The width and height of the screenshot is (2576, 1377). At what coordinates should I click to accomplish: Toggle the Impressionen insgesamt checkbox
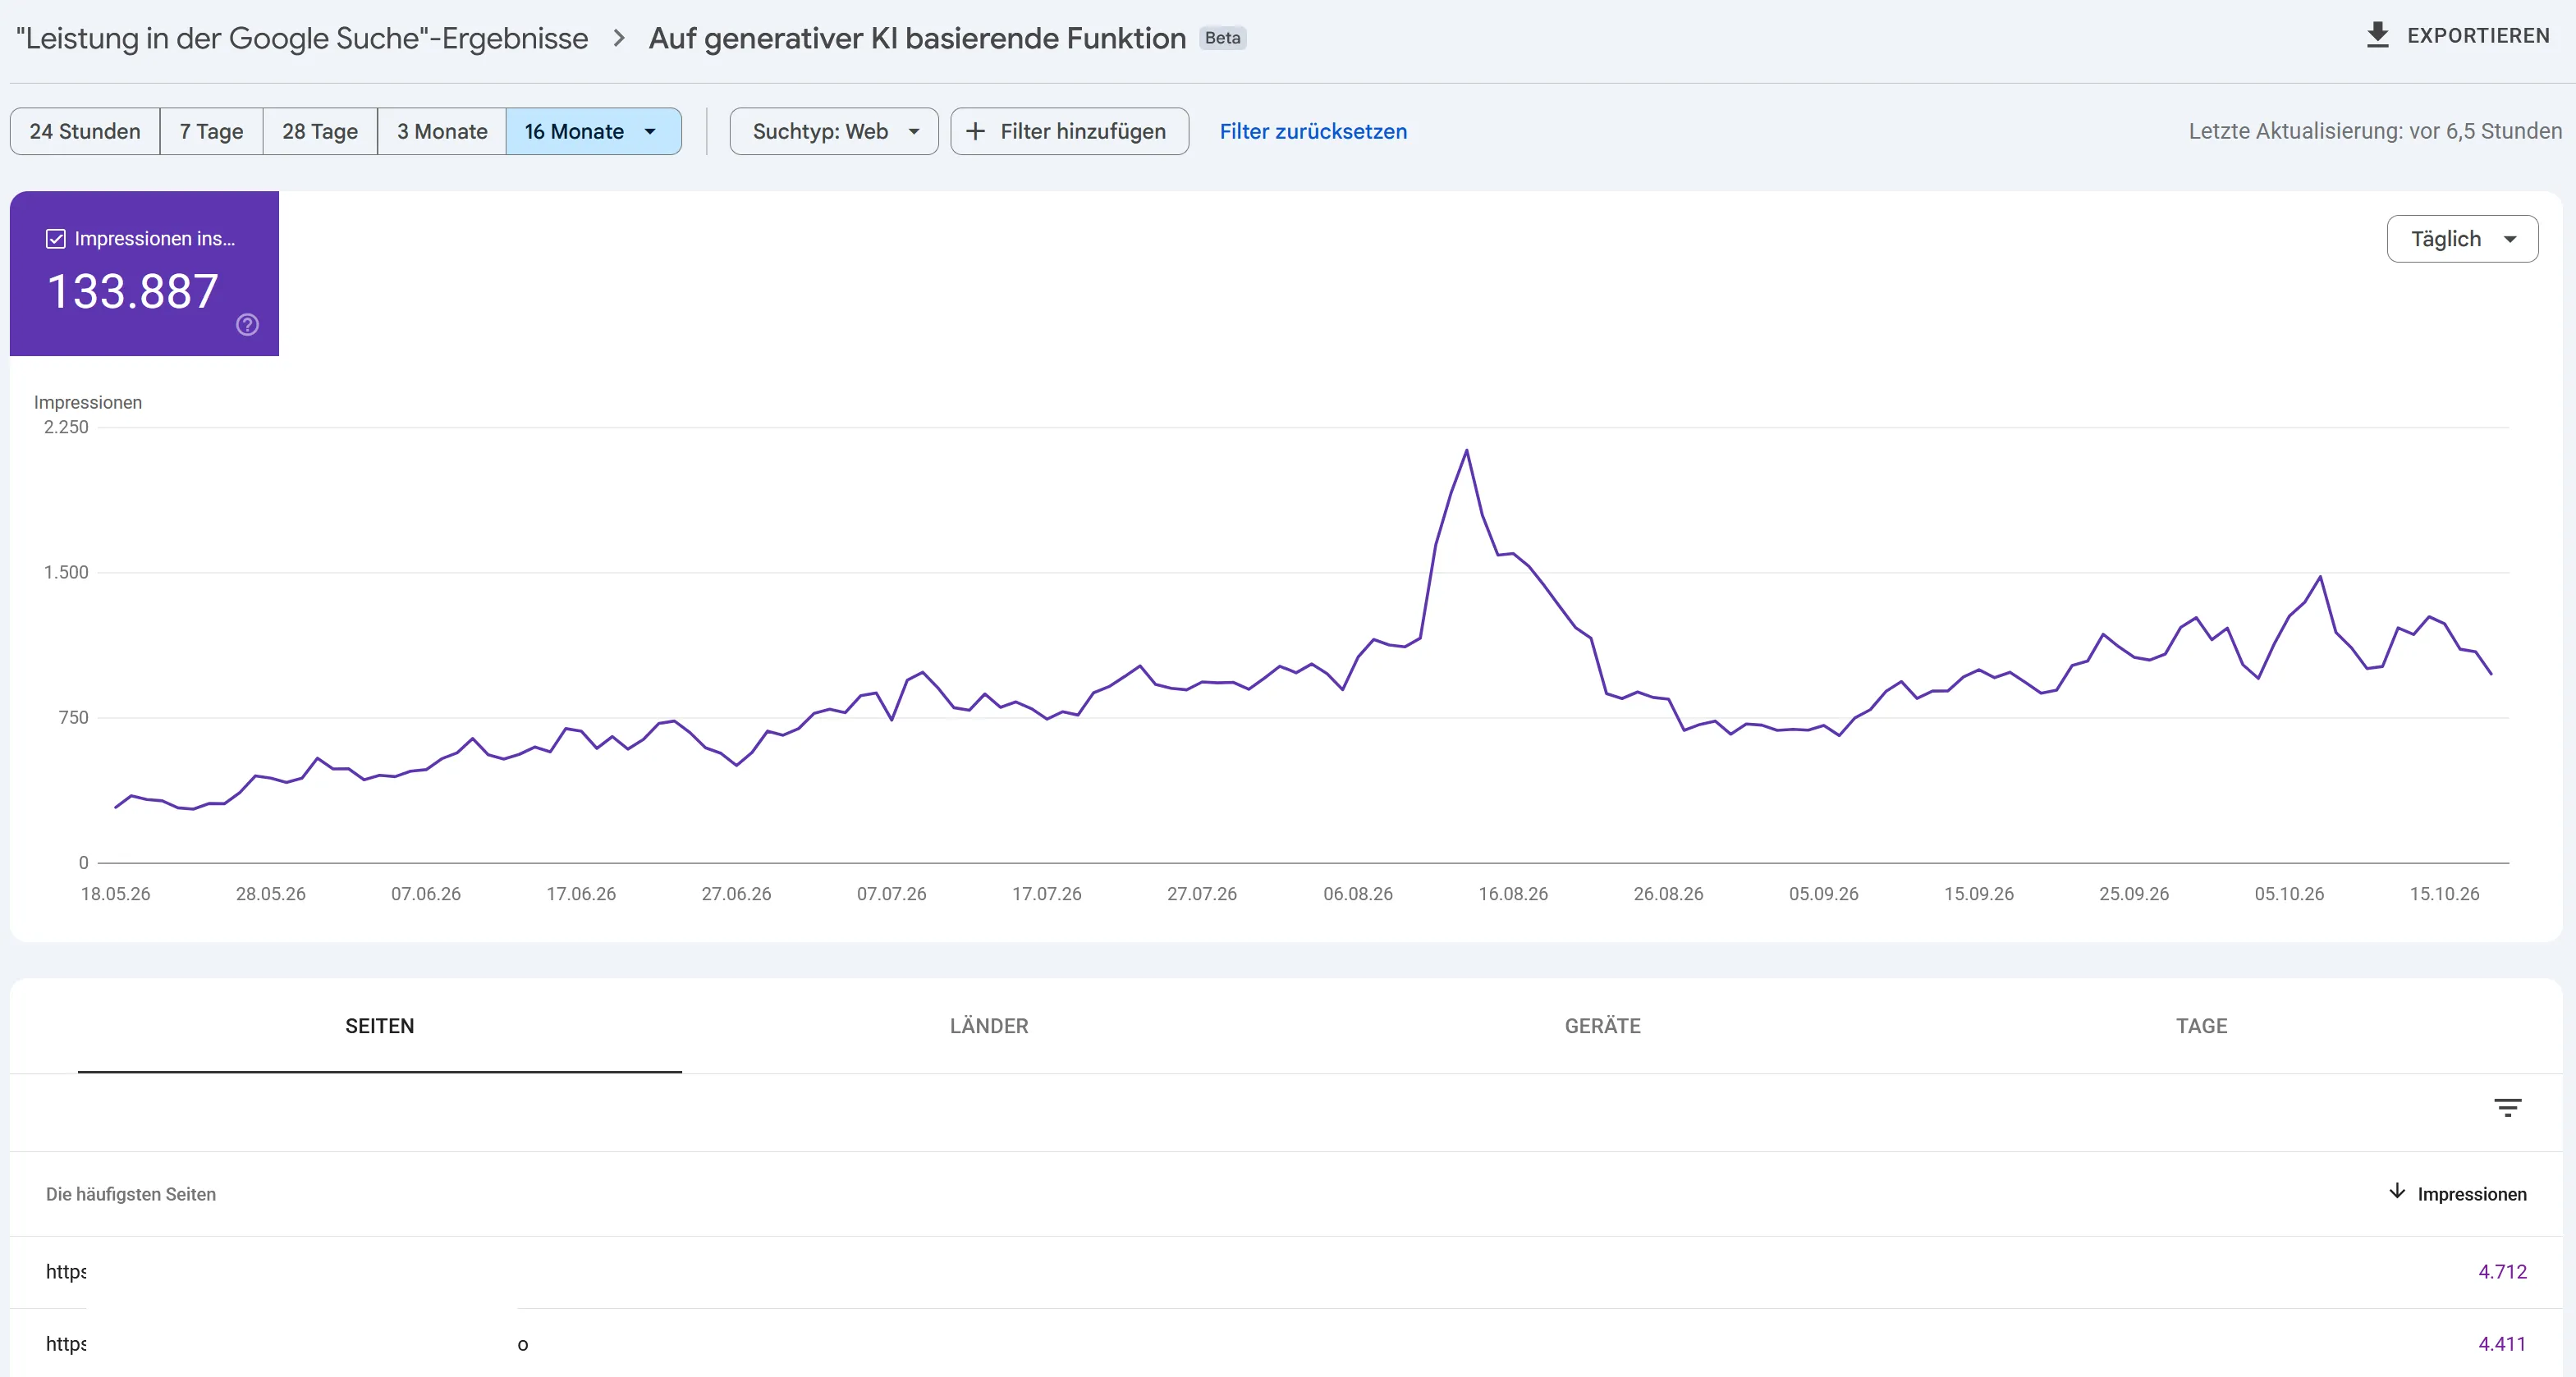[x=56, y=238]
